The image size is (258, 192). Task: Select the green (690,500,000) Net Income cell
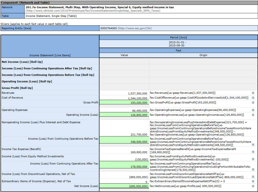click(x=124, y=186)
